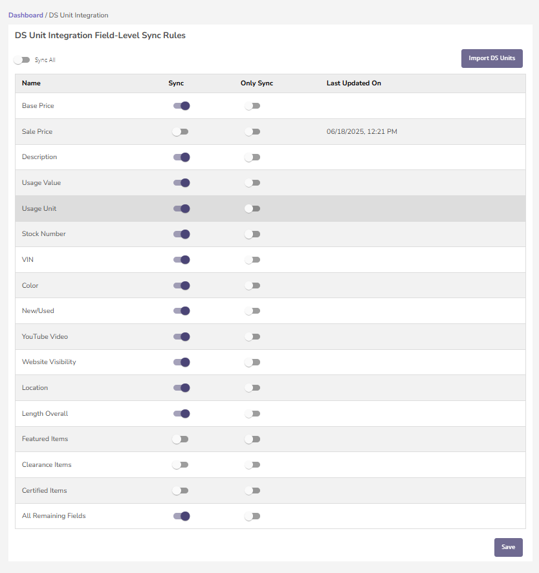Turn on Clearance Items Sync

(x=181, y=465)
